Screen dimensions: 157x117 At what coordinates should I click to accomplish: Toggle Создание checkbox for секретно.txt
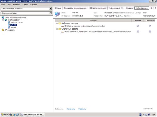pyautogui.click(x=150, y=26)
